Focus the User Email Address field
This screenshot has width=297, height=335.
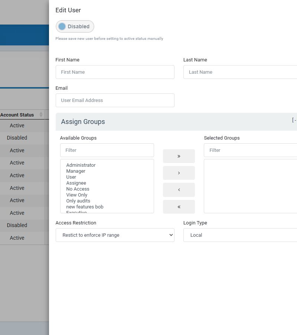click(x=115, y=100)
